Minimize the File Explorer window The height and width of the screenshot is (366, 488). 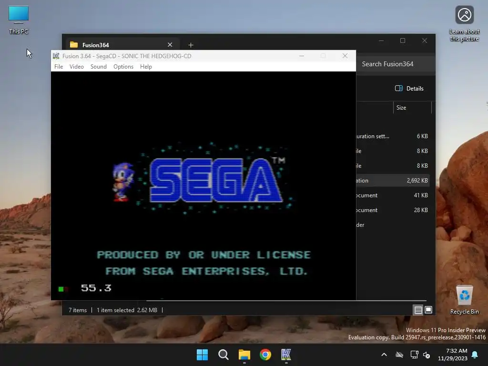click(381, 41)
